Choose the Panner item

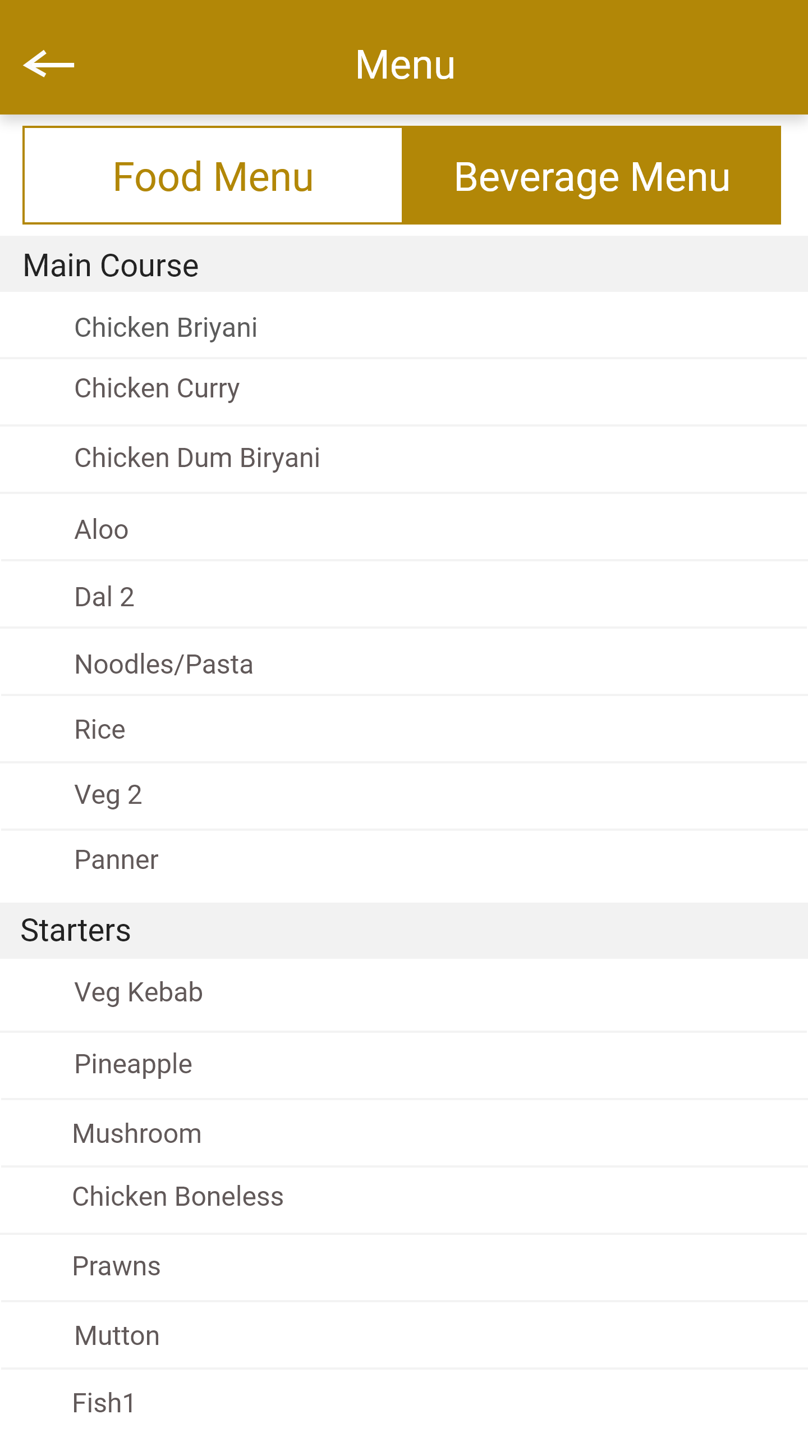click(x=117, y=860)
